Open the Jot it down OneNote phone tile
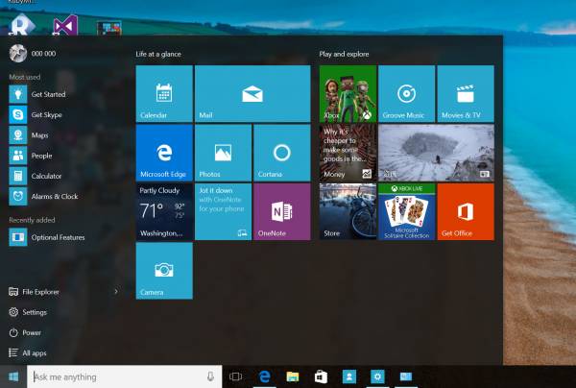 point(224,212)
